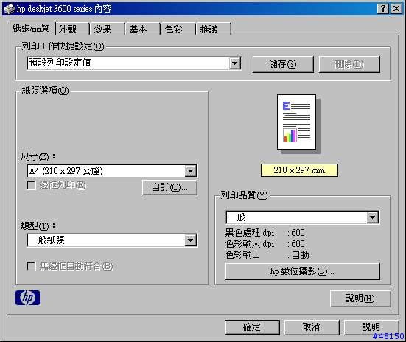Close the hp deskjet properties dialog
Screen dimensions: 406x342
(396, 9)
